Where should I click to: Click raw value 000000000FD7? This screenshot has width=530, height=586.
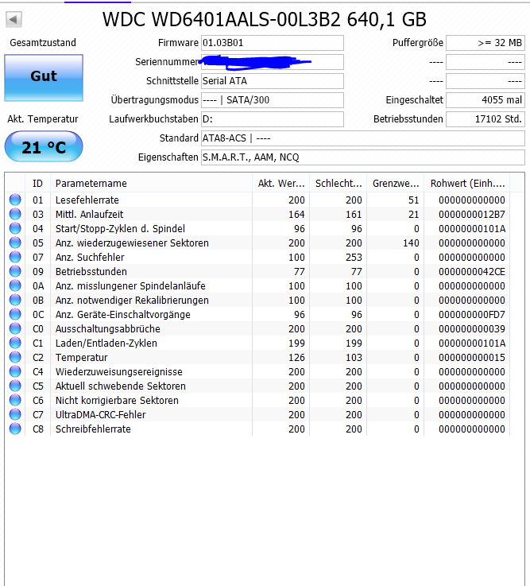click(x=472, y=315)
